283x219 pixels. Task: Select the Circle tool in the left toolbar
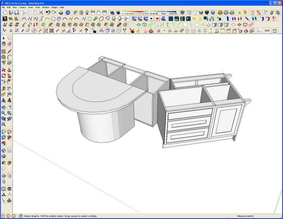[4, 57]
